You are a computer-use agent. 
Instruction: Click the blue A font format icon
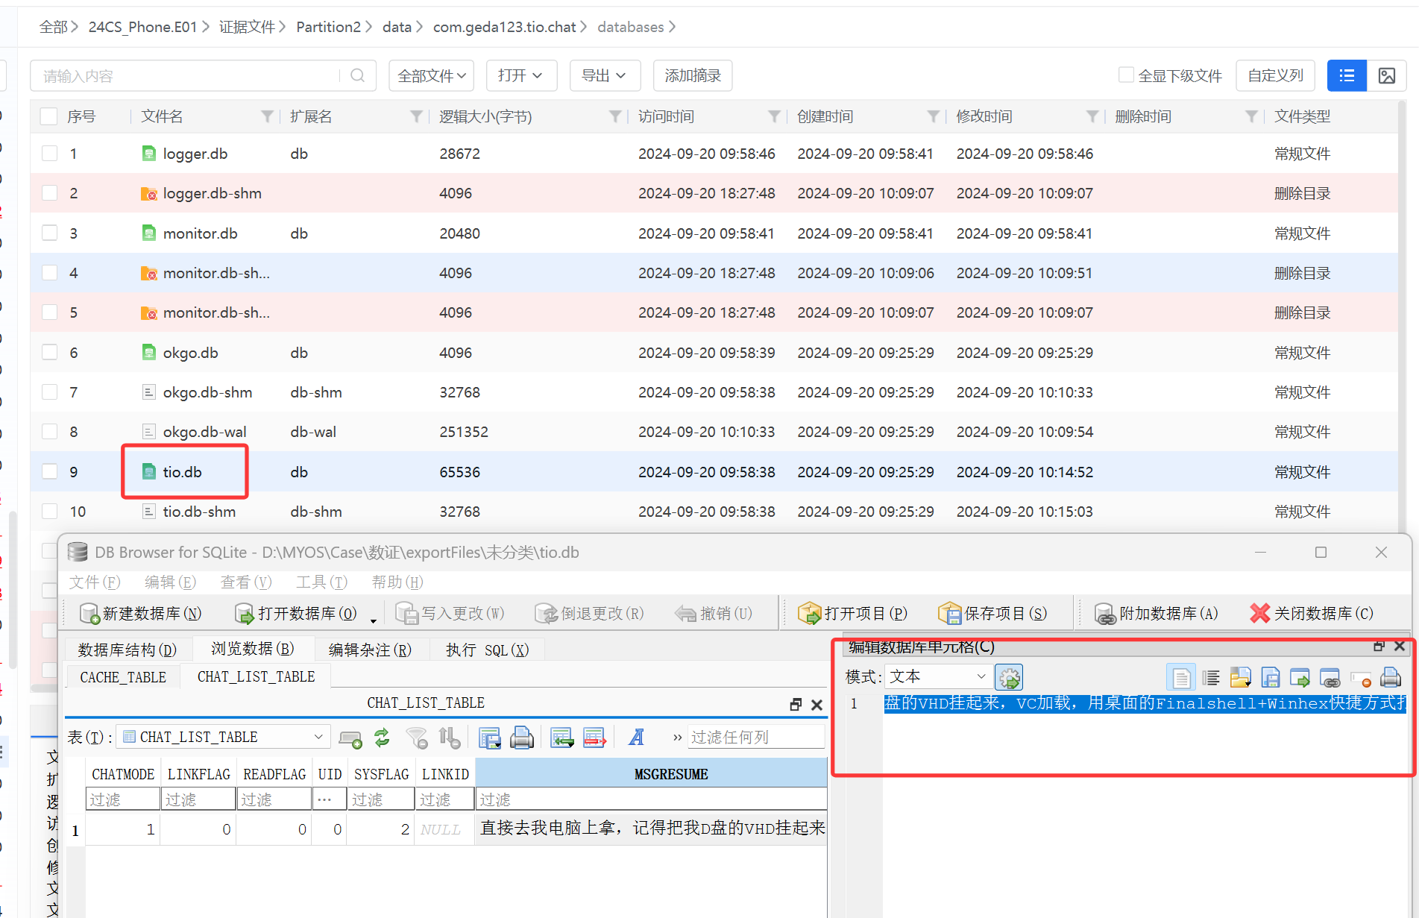(636, 738)
